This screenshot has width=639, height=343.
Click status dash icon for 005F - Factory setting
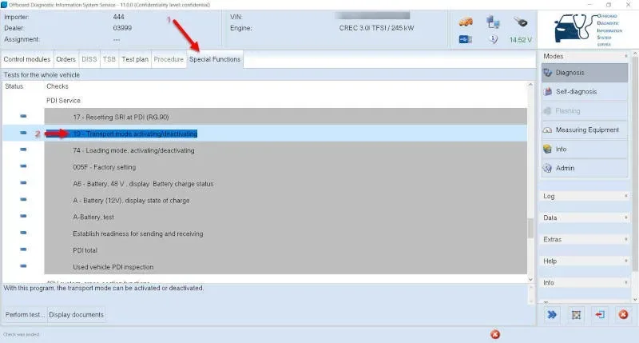23,166
